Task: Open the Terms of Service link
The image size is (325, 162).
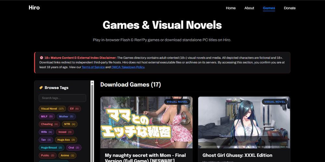Action: (x=93, y=67)
